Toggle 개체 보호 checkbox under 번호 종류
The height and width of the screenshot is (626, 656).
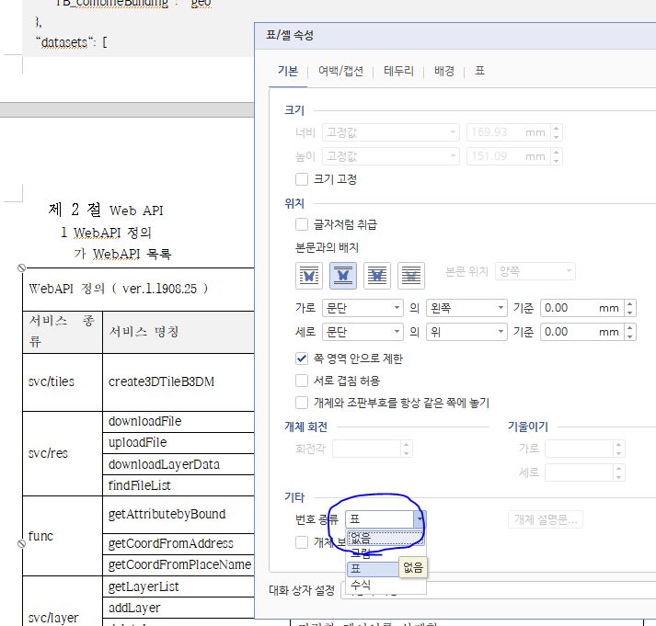click(x=302, y=542)
